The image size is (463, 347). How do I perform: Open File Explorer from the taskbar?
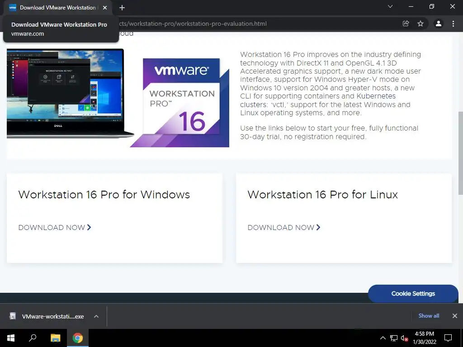click(55, 338)
